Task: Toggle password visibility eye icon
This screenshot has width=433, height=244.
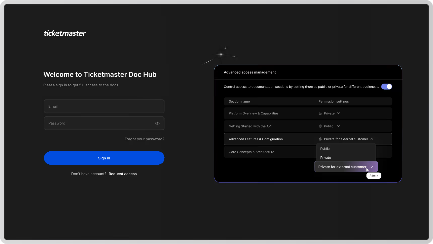Action: [x=157, y=123]
